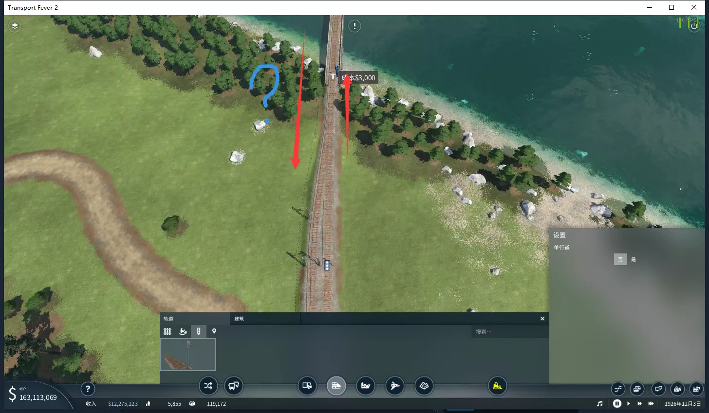This screenshot has height=413, width=709.
Task: Open the music player note icon
Action: coord(600,403)
